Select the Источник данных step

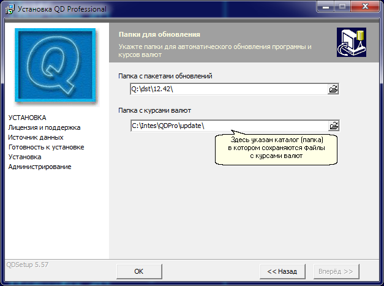pyautogui.click(x=36, y=137)
